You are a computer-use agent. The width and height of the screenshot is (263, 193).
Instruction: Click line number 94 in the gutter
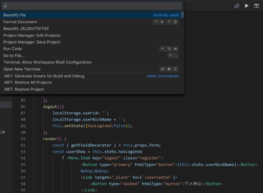click(x=23, y=158)
